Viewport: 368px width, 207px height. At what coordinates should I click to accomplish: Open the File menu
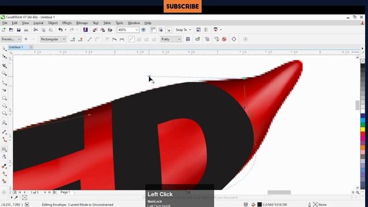click(x=5, y=23)
